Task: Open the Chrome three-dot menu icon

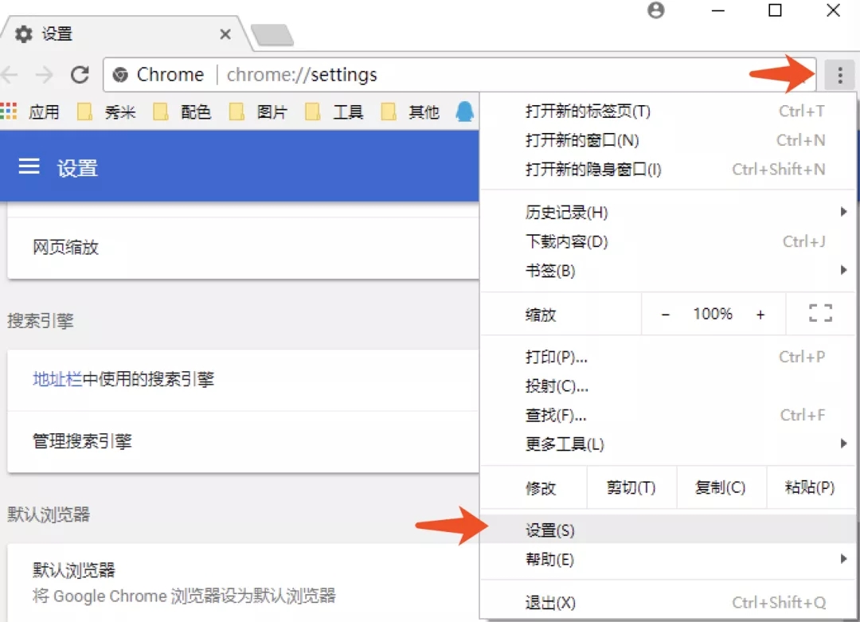Action: (x=839, y=74)
